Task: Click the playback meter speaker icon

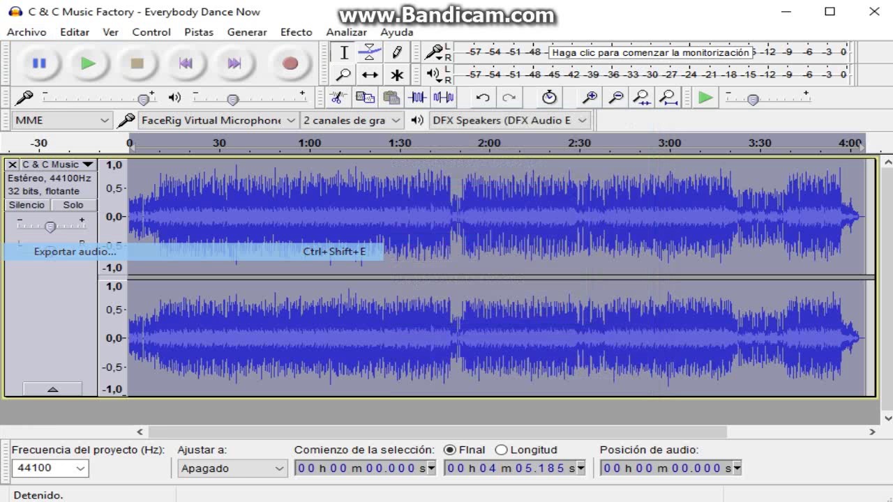Action: (433, 73)
